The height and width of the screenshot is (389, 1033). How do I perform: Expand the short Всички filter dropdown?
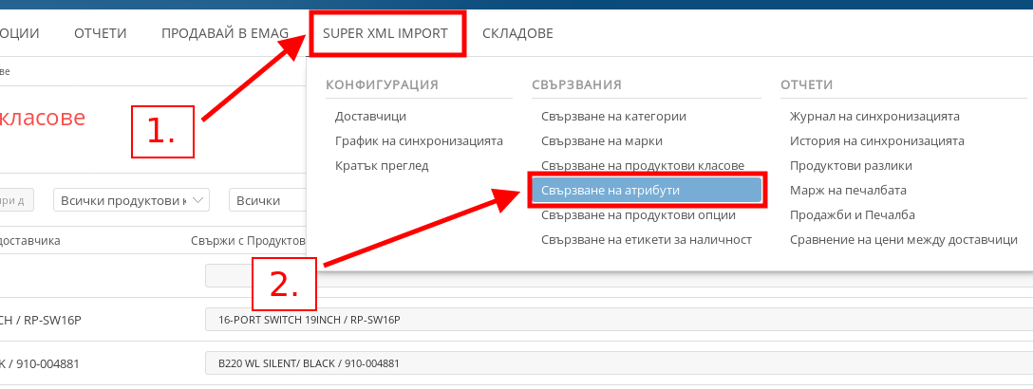[x=265, y=200]
